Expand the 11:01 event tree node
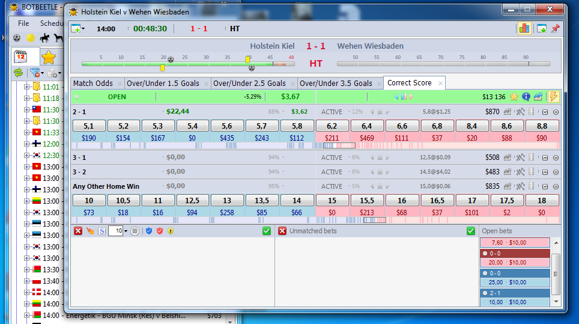The image size is (579, 324). pos(26,87)
